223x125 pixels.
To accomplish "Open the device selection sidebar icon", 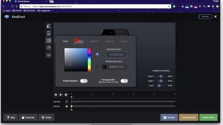I will (49, 26).
